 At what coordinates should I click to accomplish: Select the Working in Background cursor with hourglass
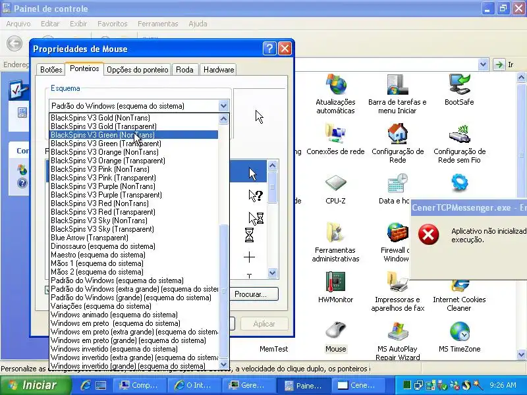click(x=256, y=219)
